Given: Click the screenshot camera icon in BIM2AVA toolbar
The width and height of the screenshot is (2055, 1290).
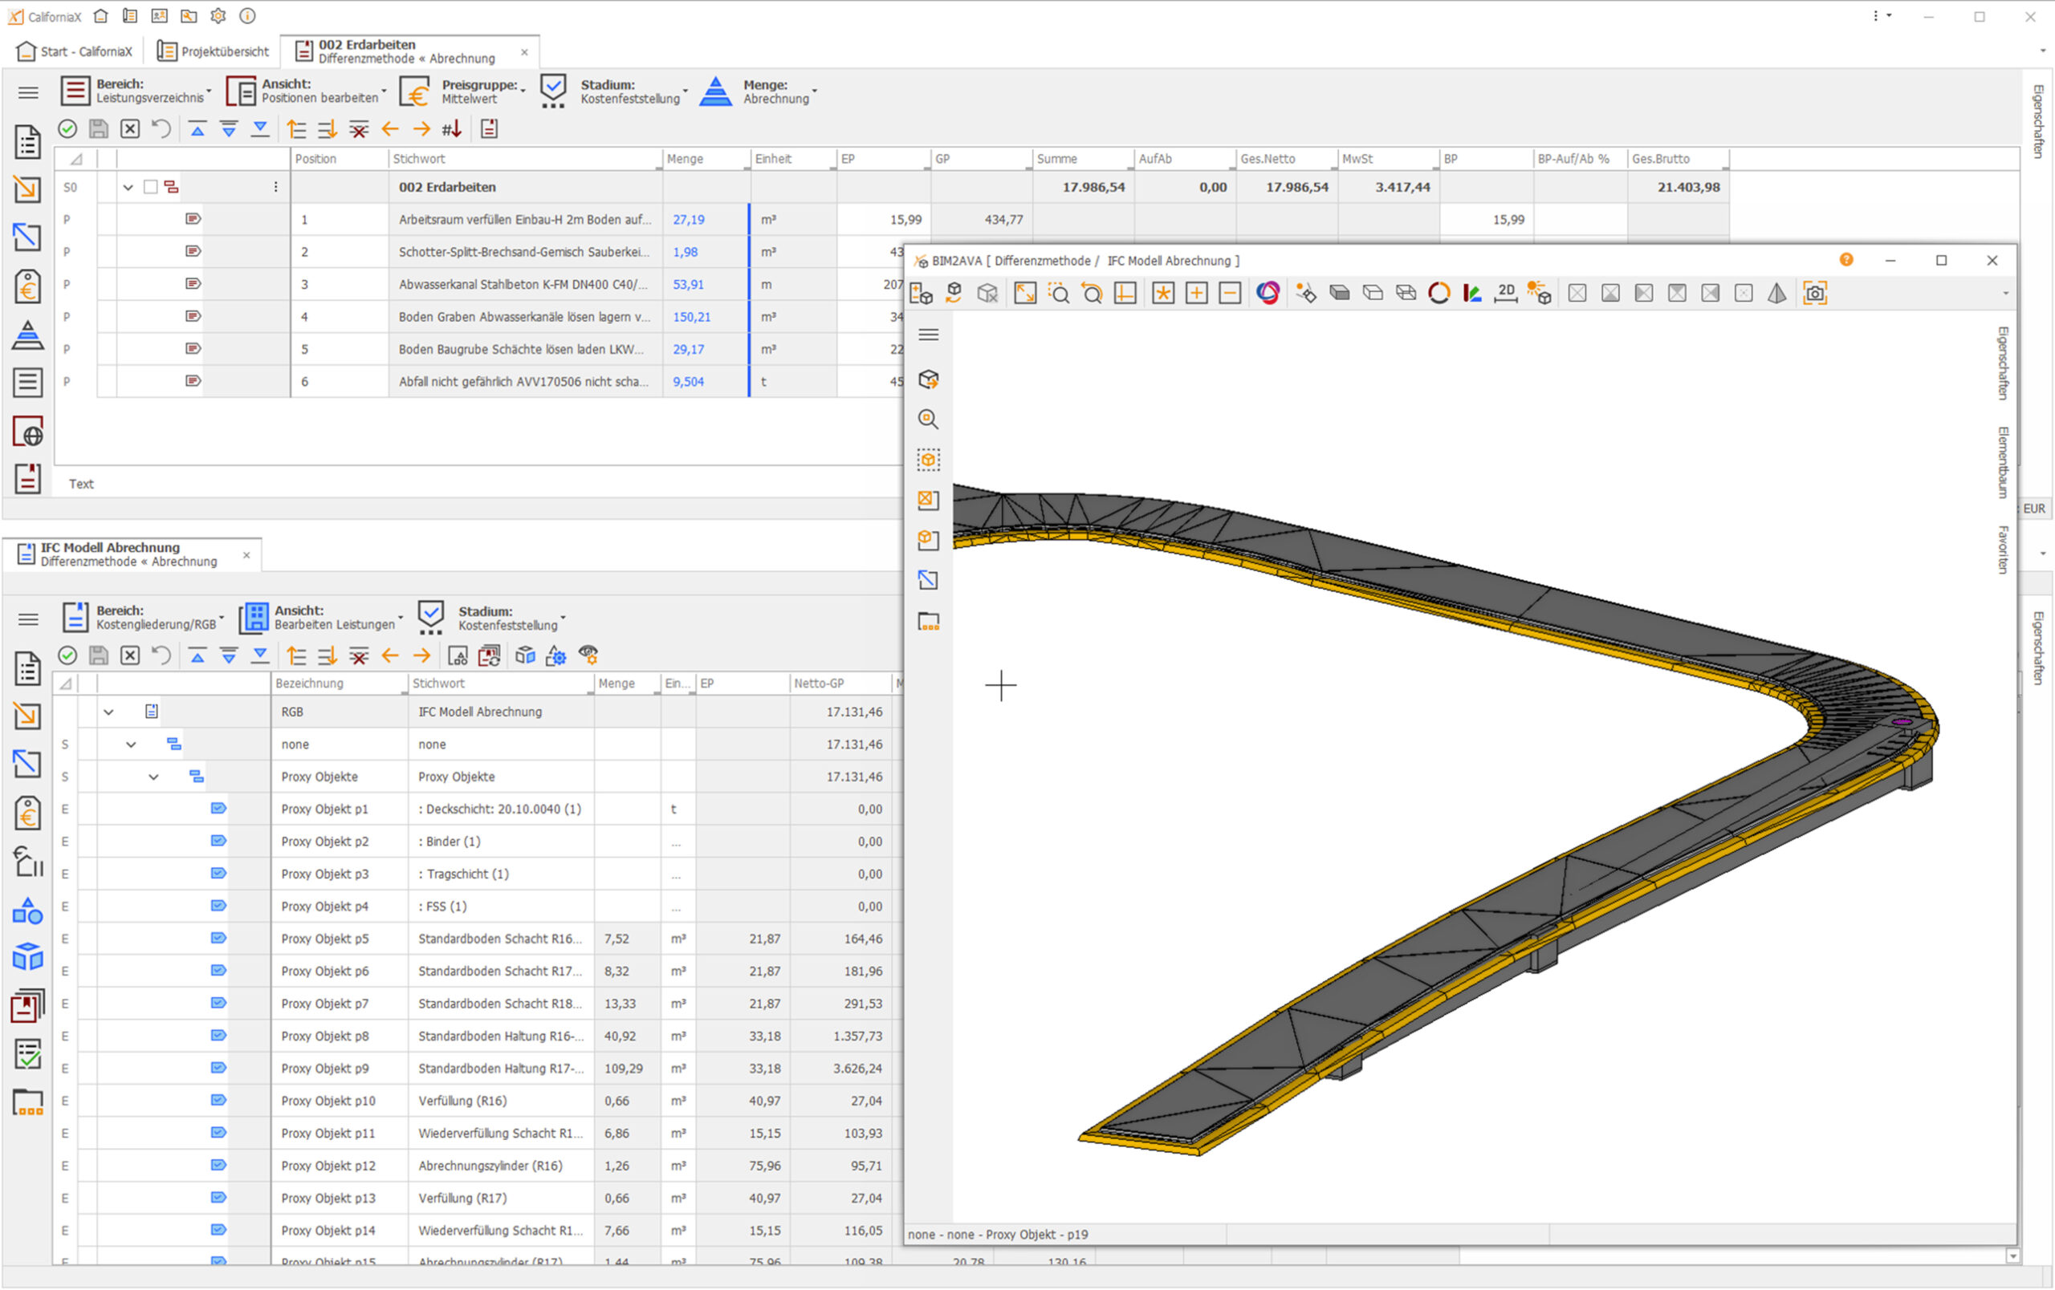Looking at the screenshot, I should [x=1814, y=294].
